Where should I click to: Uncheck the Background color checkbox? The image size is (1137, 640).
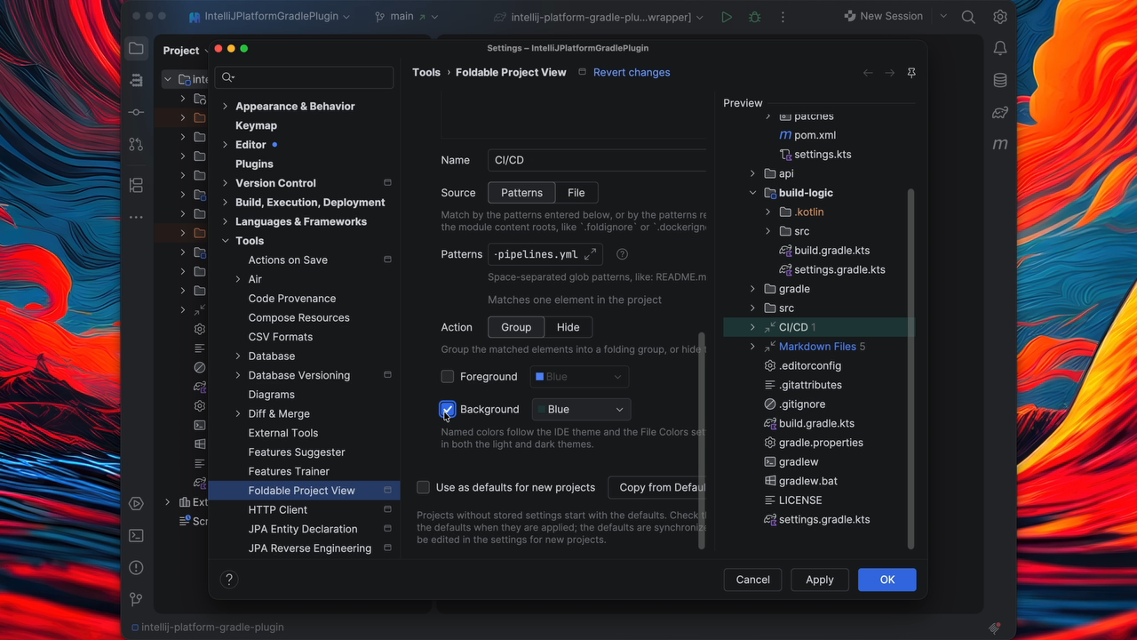(x=448, y=409)
